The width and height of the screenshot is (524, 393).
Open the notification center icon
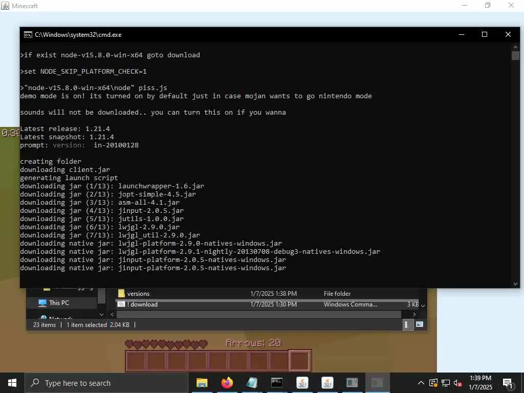(507, 383)
